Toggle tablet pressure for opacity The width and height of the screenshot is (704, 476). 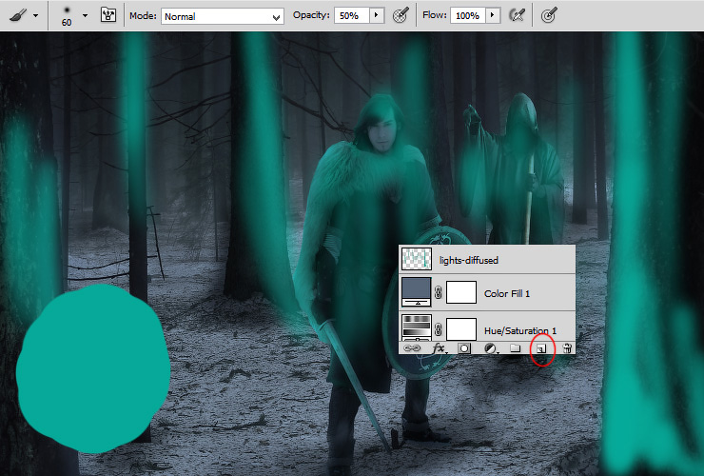click(x=401, y=16)
